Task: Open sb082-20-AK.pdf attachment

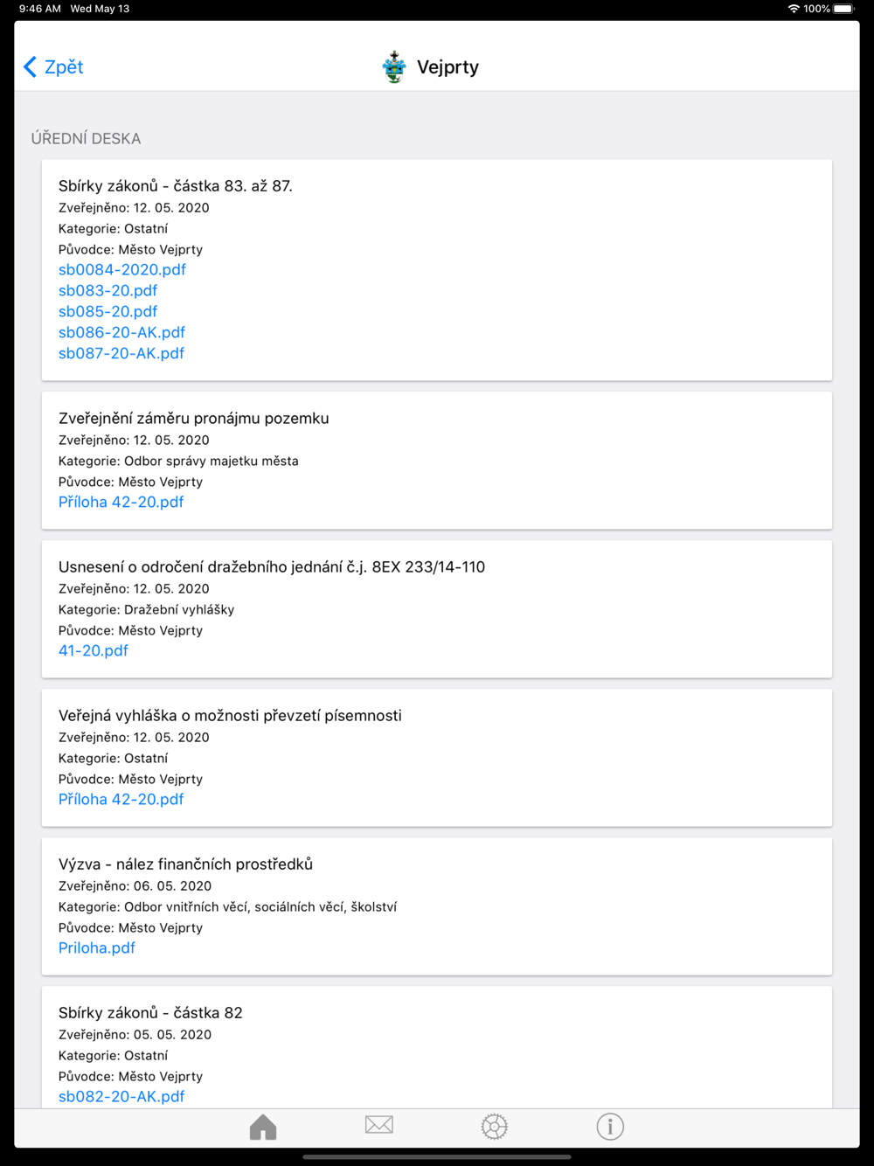Action: (x=121, y=1097)
